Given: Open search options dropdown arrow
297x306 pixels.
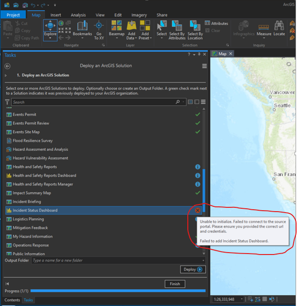Looking at the screenshot, I should click(183, 102).
